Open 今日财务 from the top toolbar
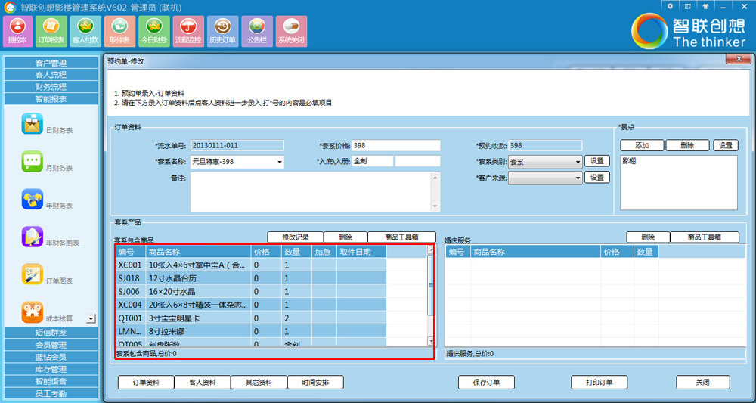The image size is (756, 403). (153, 31)
